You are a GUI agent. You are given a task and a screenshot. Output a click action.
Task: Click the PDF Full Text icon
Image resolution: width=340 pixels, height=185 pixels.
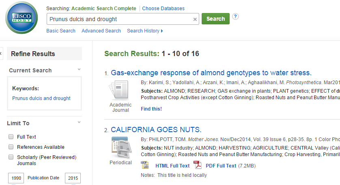[x=198, y=165]
